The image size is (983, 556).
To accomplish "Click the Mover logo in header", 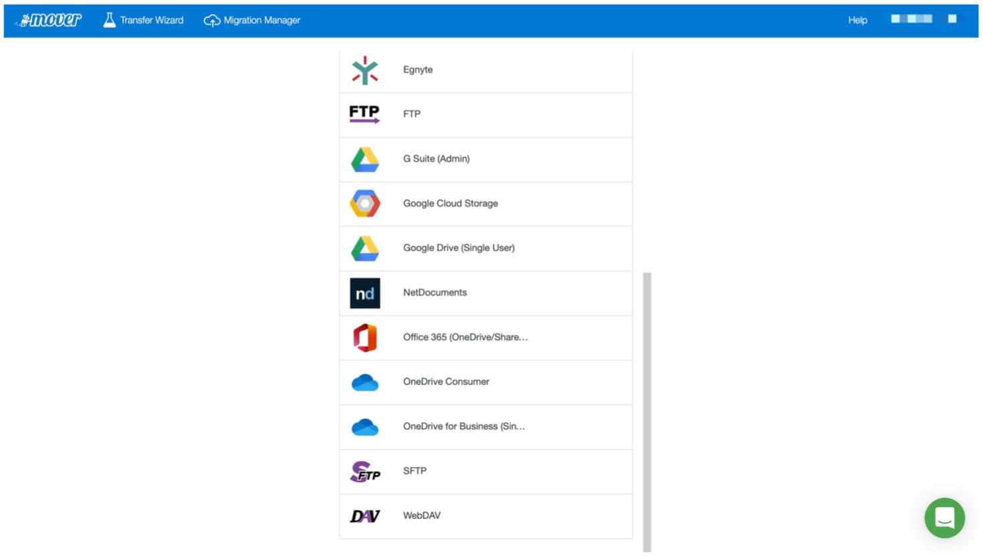I will coord(49,20).
